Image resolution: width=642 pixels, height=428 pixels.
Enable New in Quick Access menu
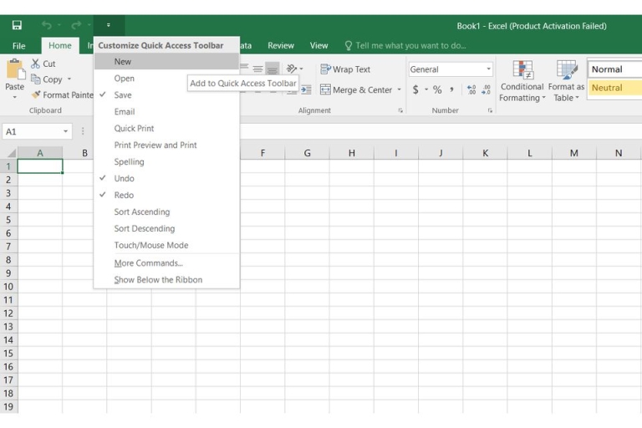(x=166, y=61)
